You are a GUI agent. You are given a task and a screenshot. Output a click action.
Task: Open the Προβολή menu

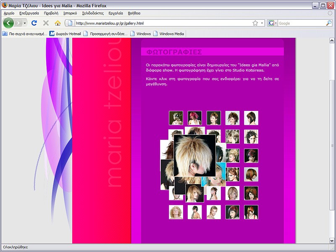point(51,13)
